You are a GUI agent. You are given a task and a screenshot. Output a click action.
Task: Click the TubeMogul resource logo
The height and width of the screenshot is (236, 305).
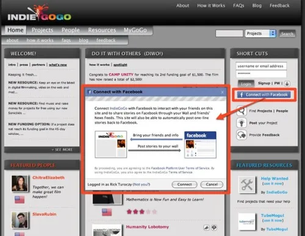tap(246, 221)
